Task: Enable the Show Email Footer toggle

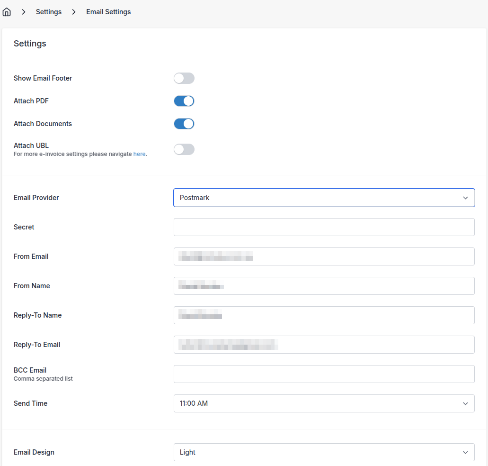Action: pos(184,78)
